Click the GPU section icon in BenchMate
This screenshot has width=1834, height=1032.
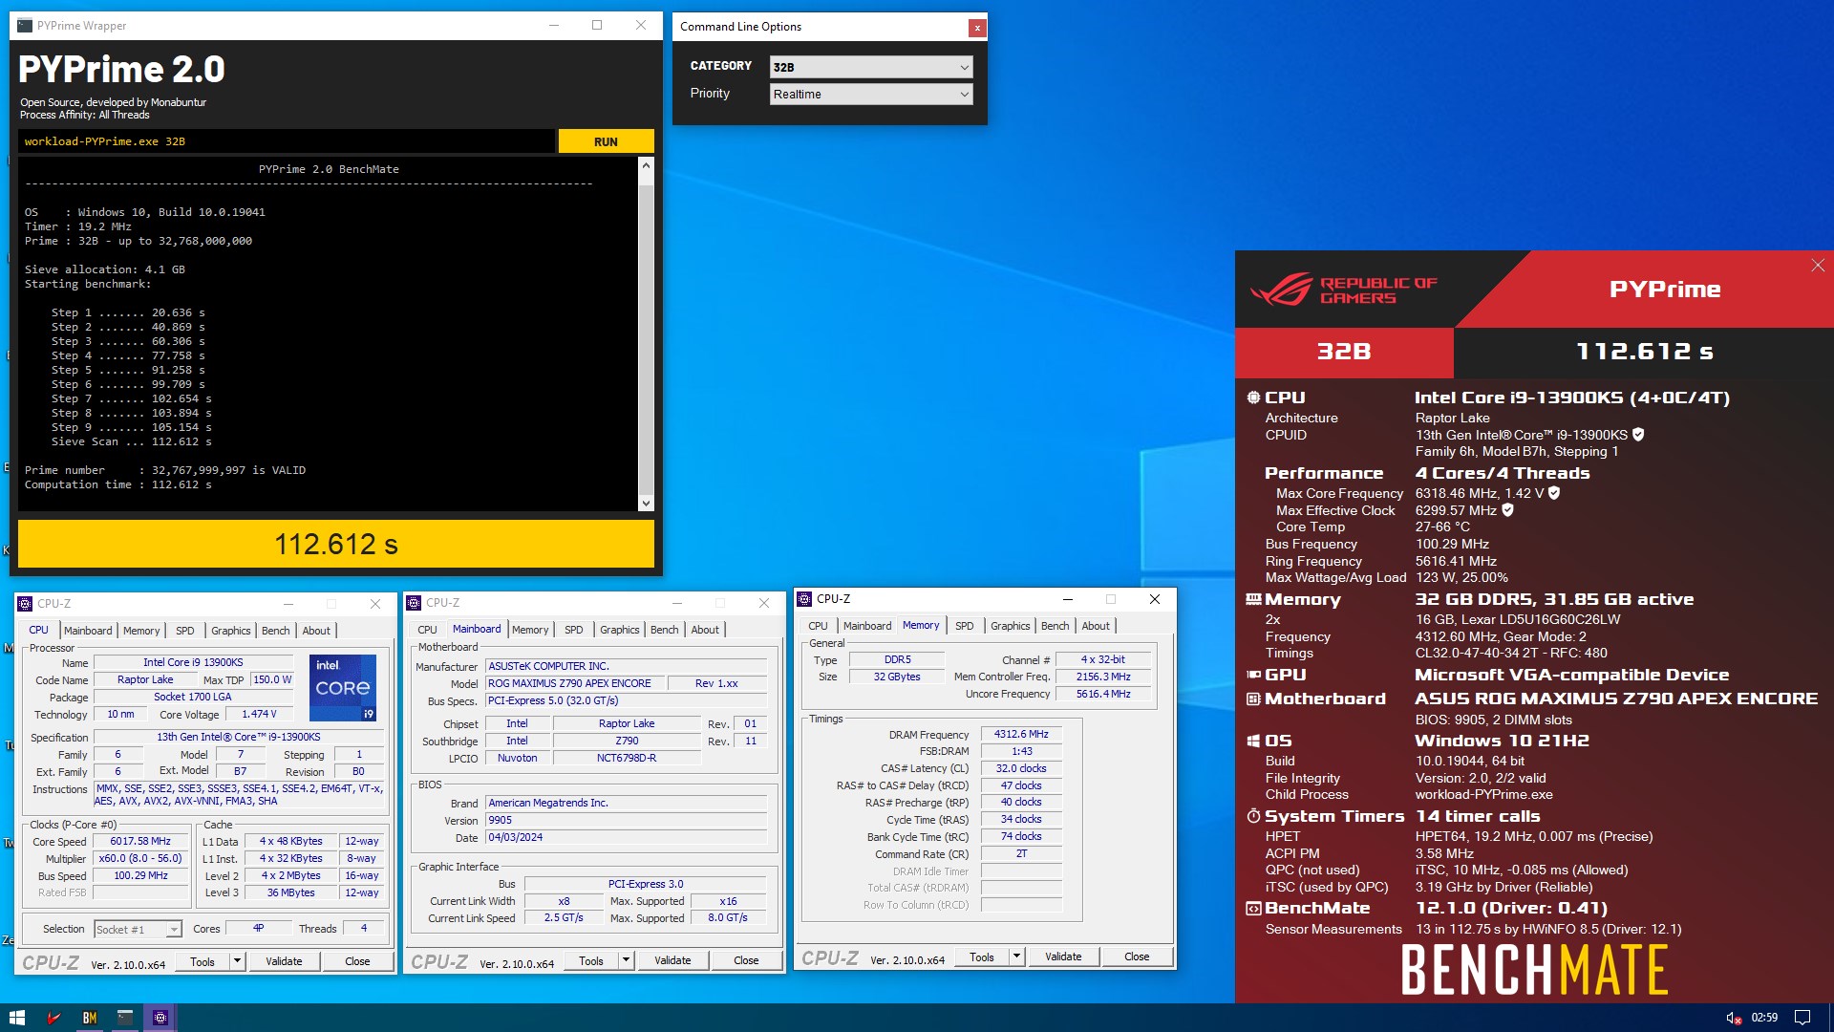[1253, 675]
